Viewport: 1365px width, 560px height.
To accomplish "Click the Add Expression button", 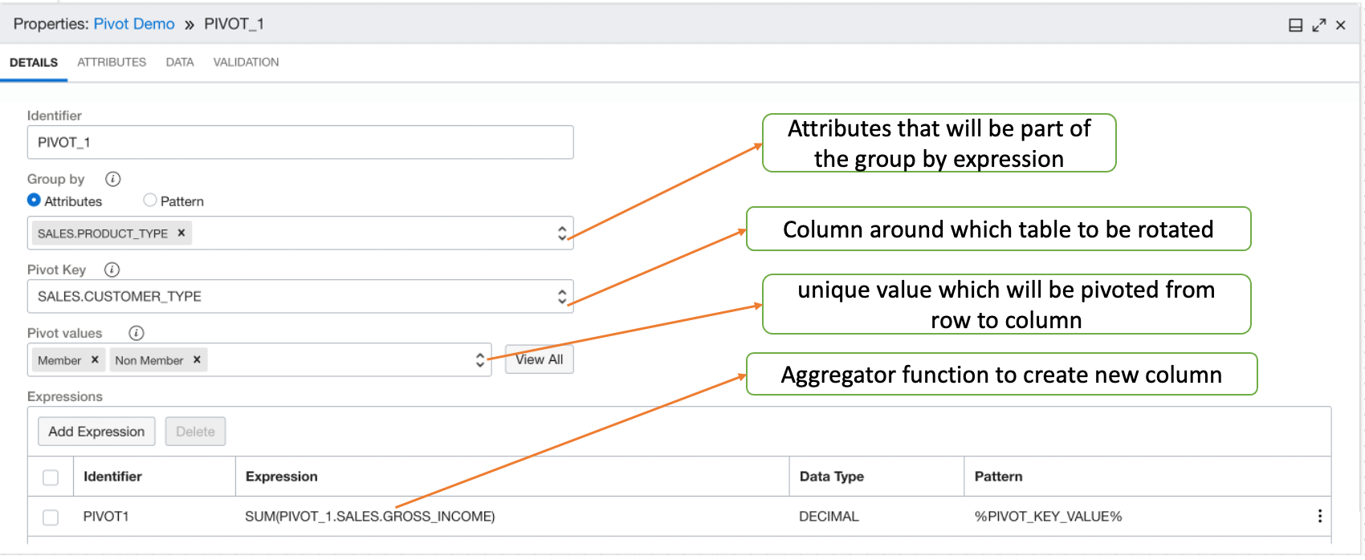I will point(96,432).
